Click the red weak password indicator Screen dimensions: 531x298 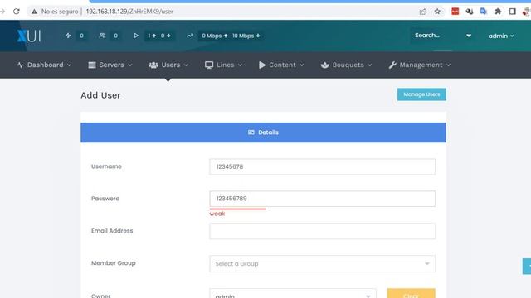217,214
